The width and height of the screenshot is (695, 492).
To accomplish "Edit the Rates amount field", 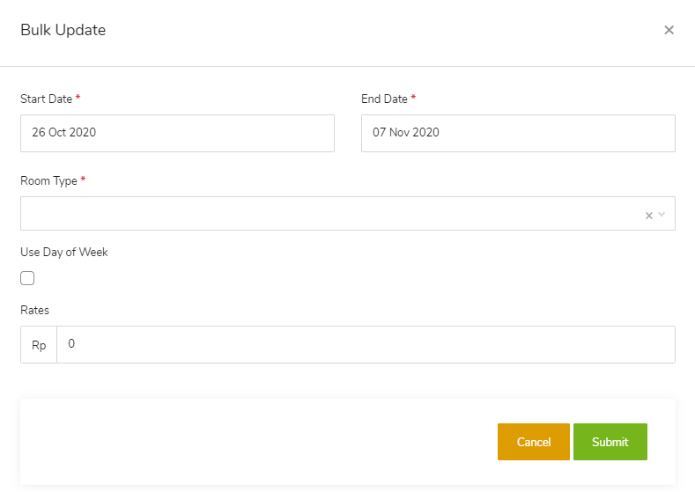I will pos(366,344).
